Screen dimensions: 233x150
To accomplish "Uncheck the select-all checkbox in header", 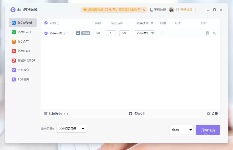I will (45, 23).
